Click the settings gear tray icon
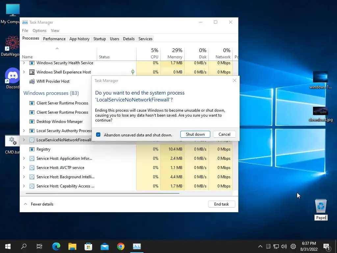 point(293,246)
